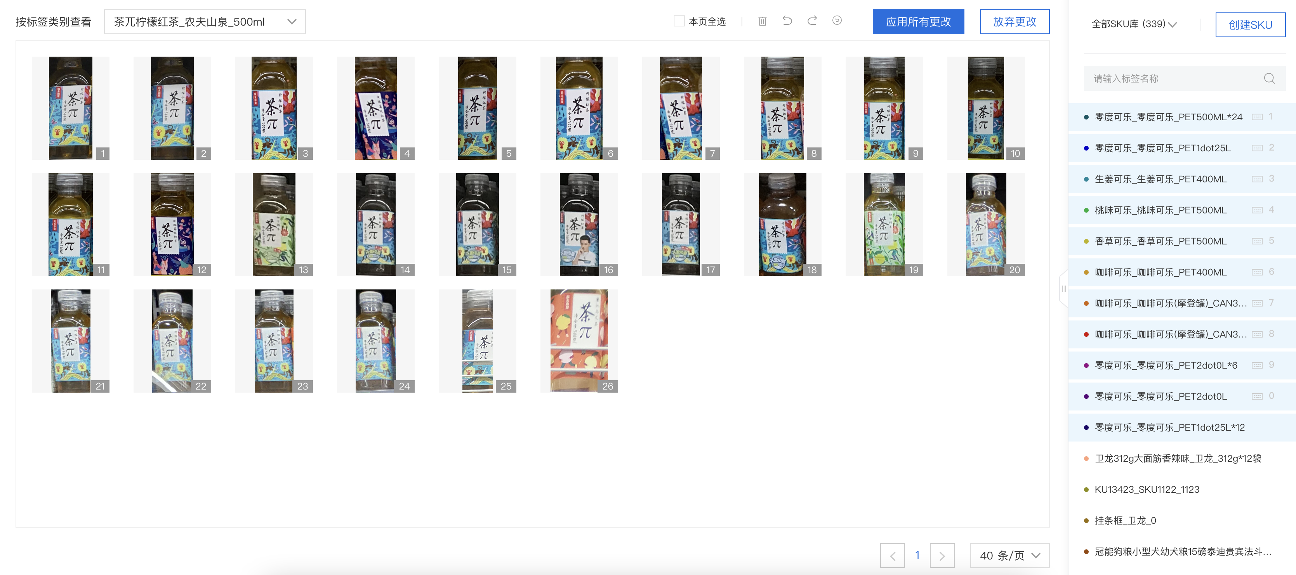Click the redo arrow icon
Image resolution: width=1296 pixels, height=575 pixels.
click(x=812, y=21)
